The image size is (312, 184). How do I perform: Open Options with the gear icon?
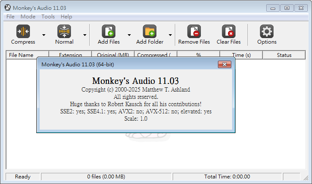(x=267, y=32)
